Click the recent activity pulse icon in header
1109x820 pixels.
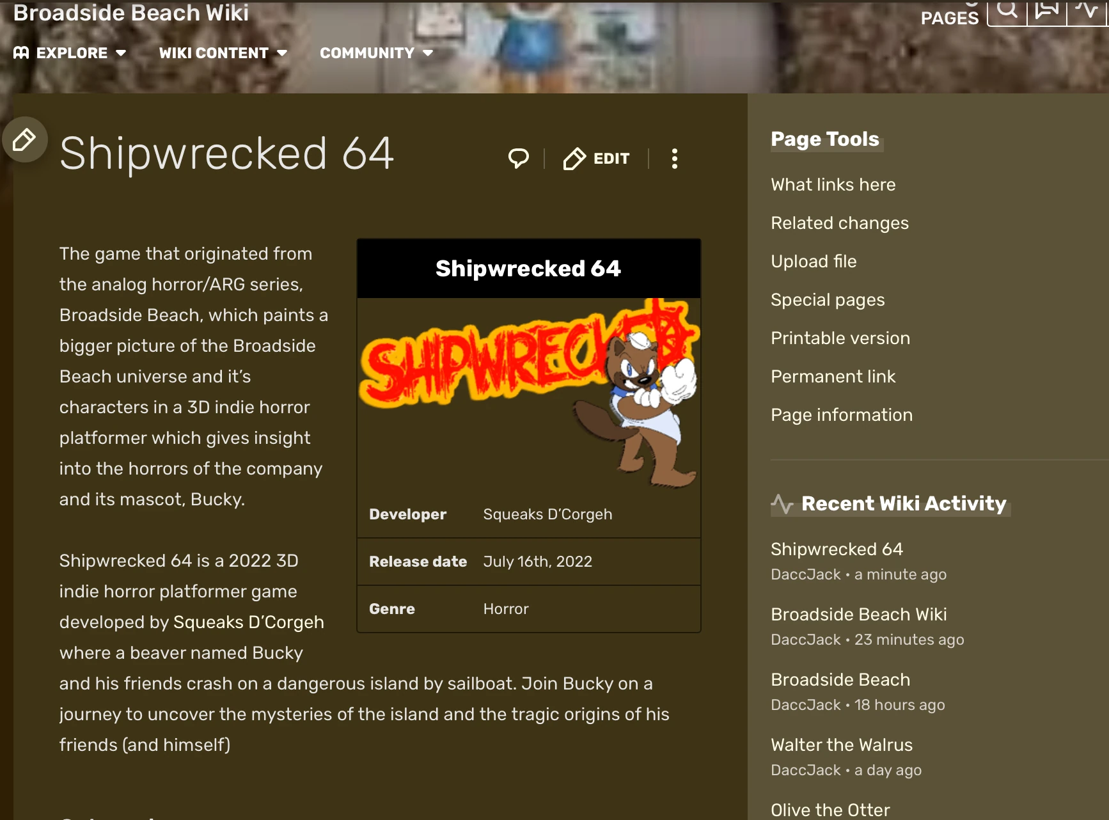click(x=1086, y=12)
